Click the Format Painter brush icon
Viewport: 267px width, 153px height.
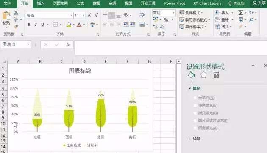[x=16, y=26]
